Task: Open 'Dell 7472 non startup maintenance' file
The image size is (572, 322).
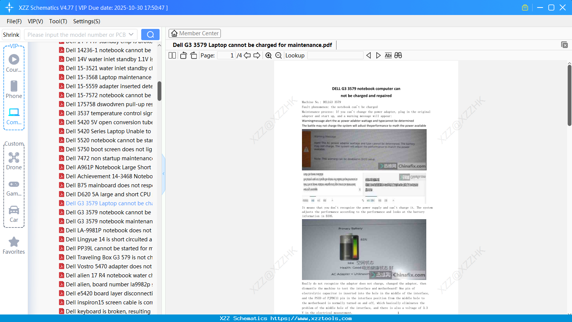Action: click(x=109, y=158)
